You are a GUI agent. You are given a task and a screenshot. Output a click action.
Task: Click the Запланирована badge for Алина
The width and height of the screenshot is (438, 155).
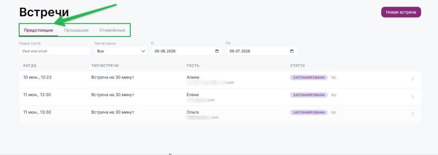[x=309, y=77]
